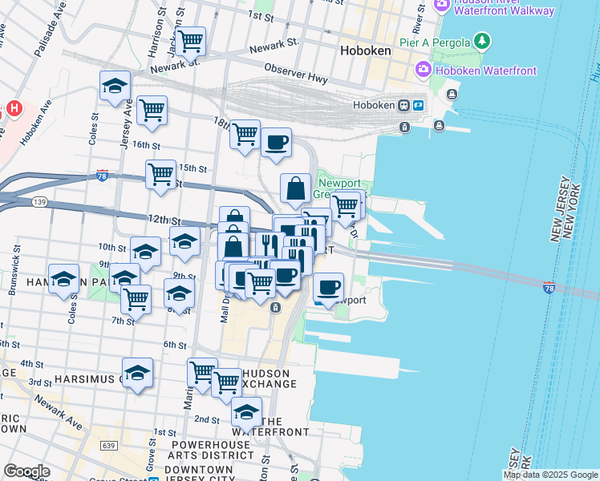Select the Brunswick St street label
Viewport: 600px width, 481px height.
[x=14, y=270]
